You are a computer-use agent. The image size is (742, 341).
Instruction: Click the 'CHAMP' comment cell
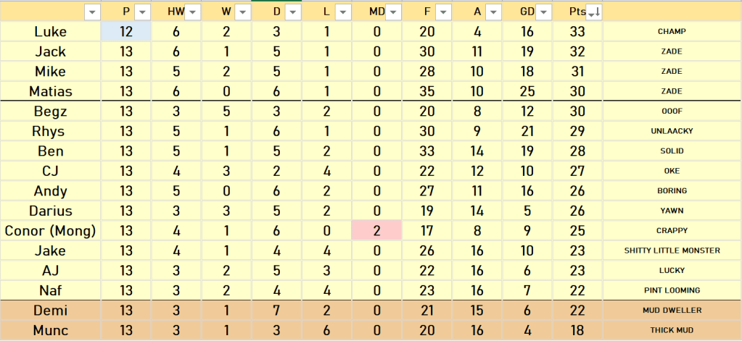[672, 32]
